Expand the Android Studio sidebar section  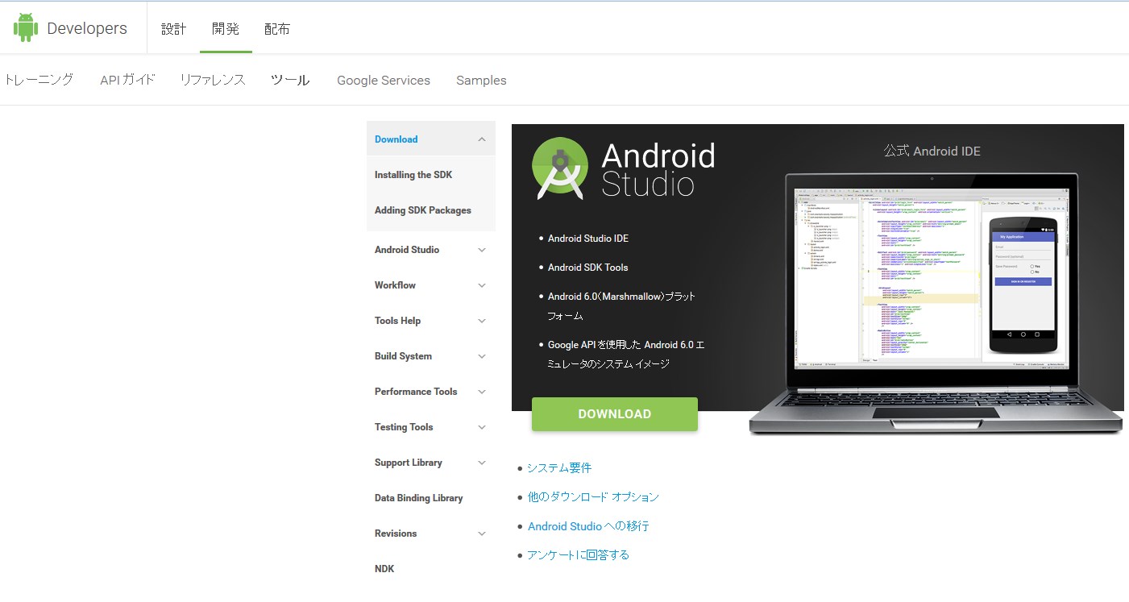[482, 250]
